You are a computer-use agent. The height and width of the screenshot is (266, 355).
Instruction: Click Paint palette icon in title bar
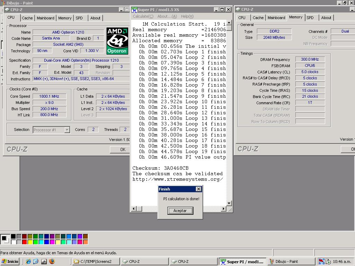3,3
